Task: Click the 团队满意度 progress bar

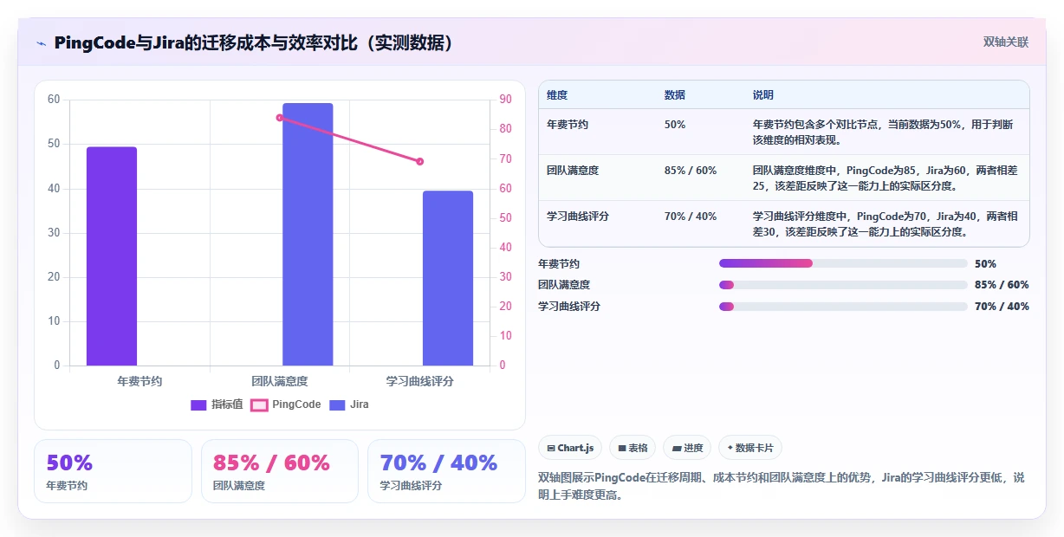Action: [843, 285]
